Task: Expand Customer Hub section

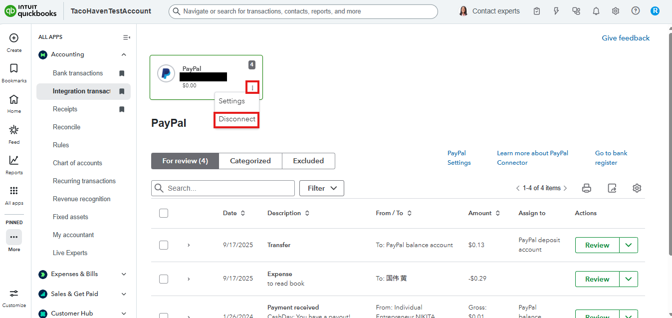Action: [x=124, y=314]
